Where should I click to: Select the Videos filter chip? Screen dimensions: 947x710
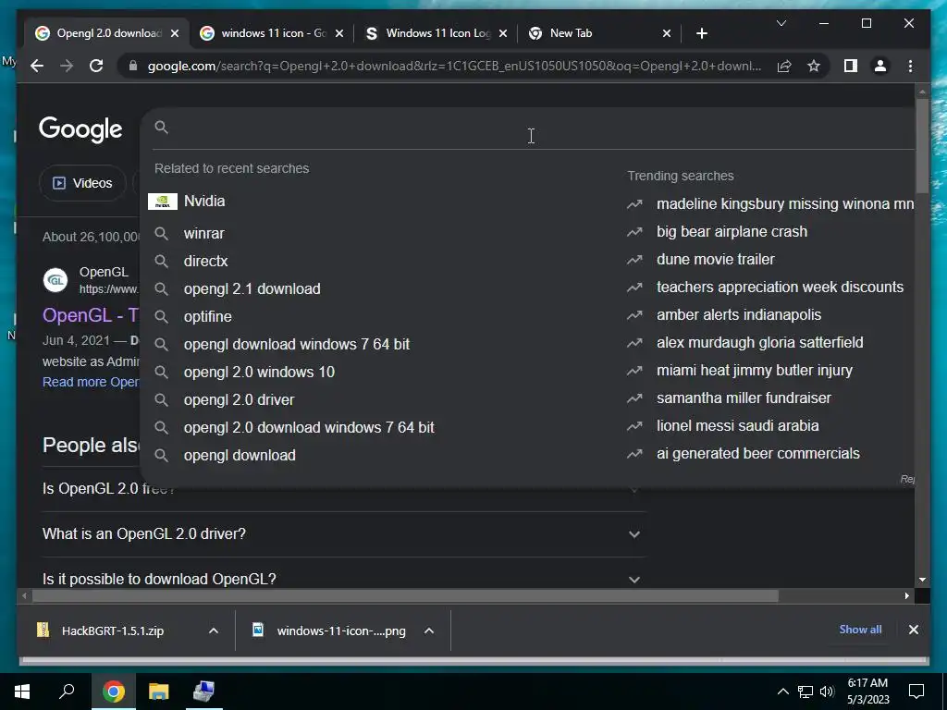82,183
